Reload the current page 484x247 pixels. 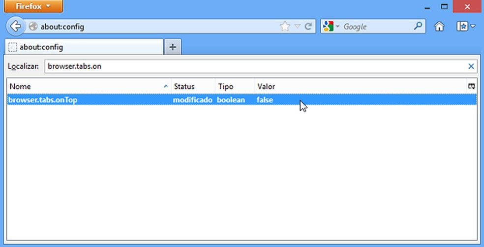tap(308, 27)
